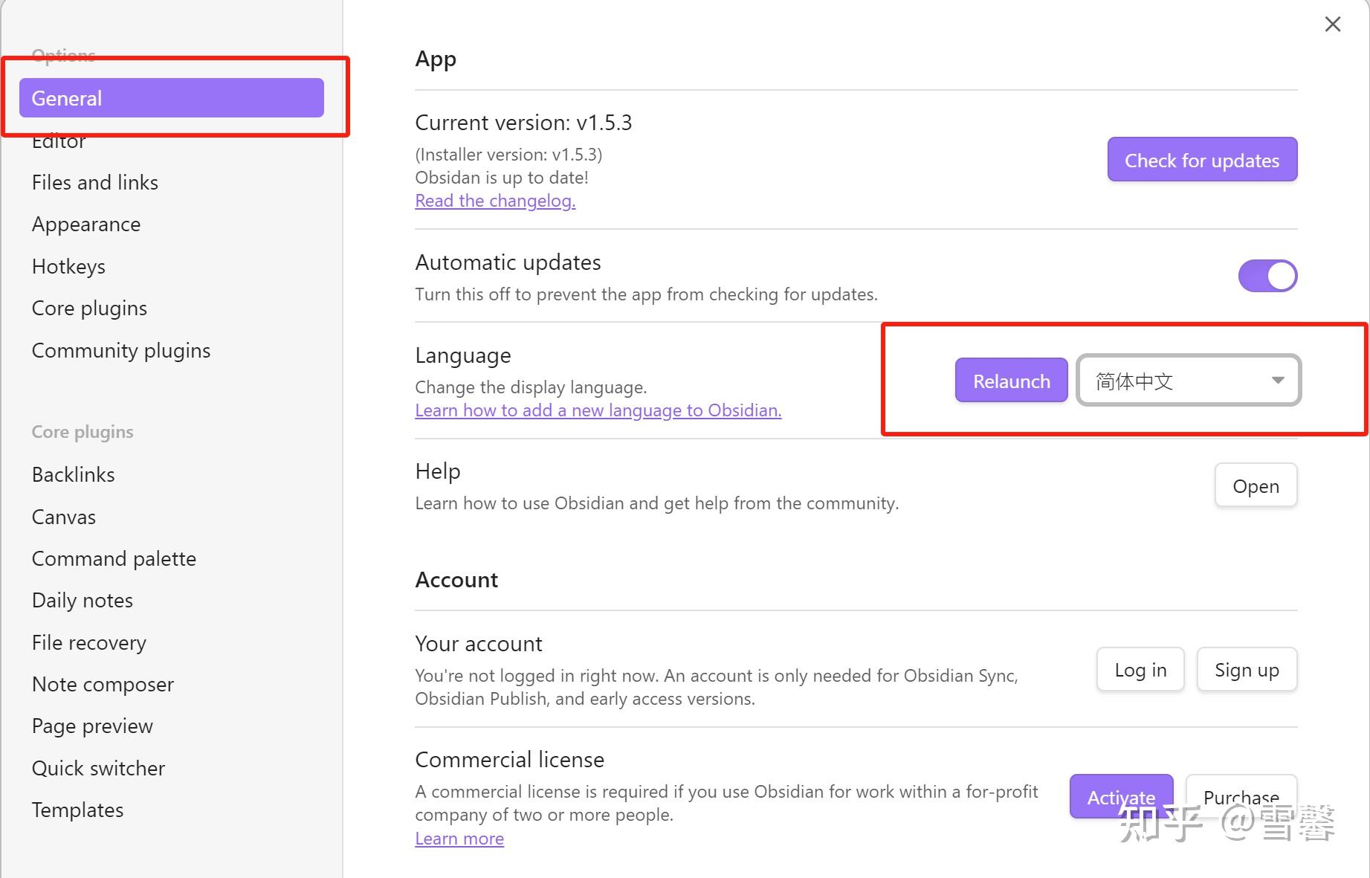Open the Read the changelog link
Image resolution: width=1370 pixels, height=878 pixels.
point(495,201)
